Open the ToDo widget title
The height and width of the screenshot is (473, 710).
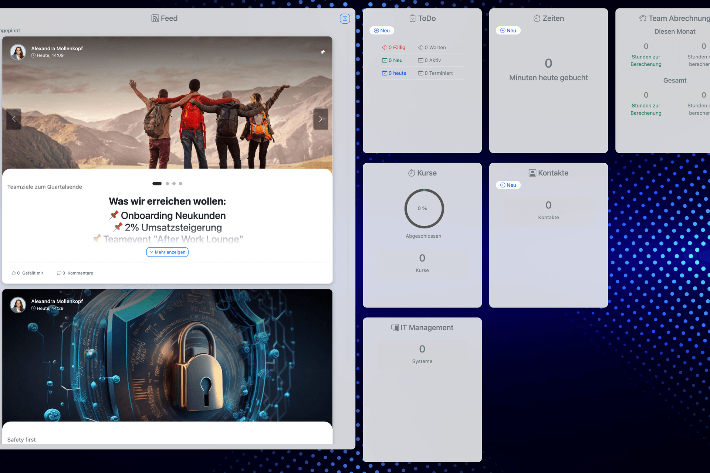422,18
